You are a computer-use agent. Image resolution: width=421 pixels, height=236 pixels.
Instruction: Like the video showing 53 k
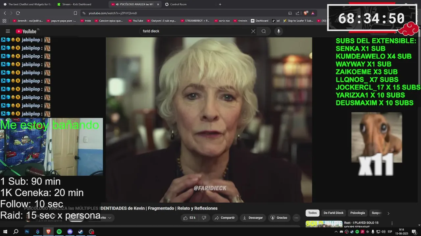click(x=189, y=218)
